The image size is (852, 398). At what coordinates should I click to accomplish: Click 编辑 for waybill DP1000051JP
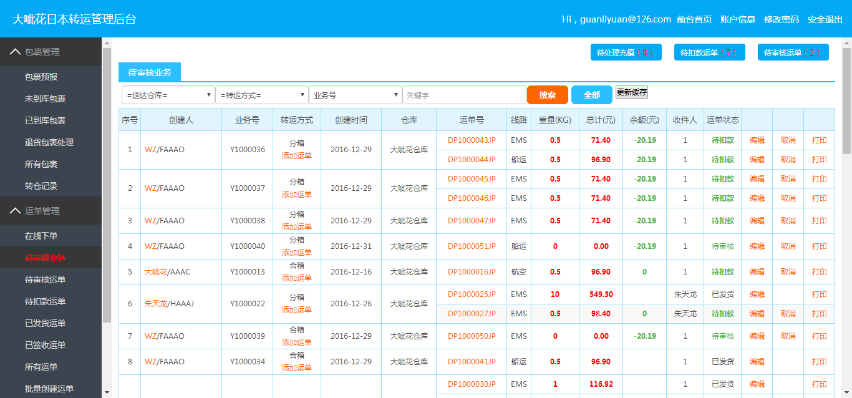tap(757, 246)
